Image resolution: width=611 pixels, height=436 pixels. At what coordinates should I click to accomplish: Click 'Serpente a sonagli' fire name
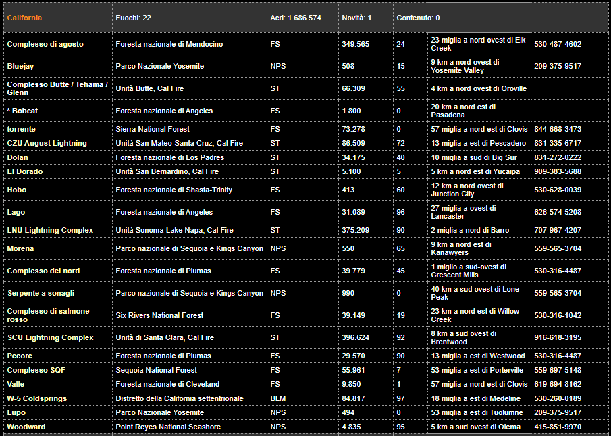pyautogui.click(x=41, y=293)
